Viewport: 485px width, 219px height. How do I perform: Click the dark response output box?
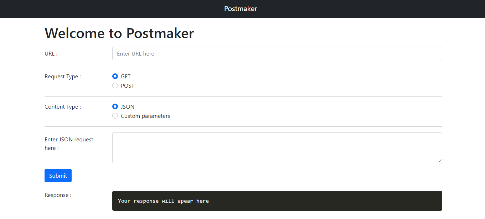point(277,201)
